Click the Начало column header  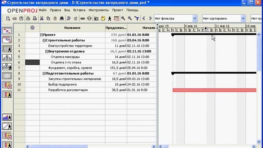point(142,28)
